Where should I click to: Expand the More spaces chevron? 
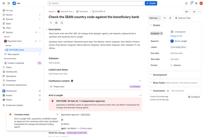coord(40,54)
